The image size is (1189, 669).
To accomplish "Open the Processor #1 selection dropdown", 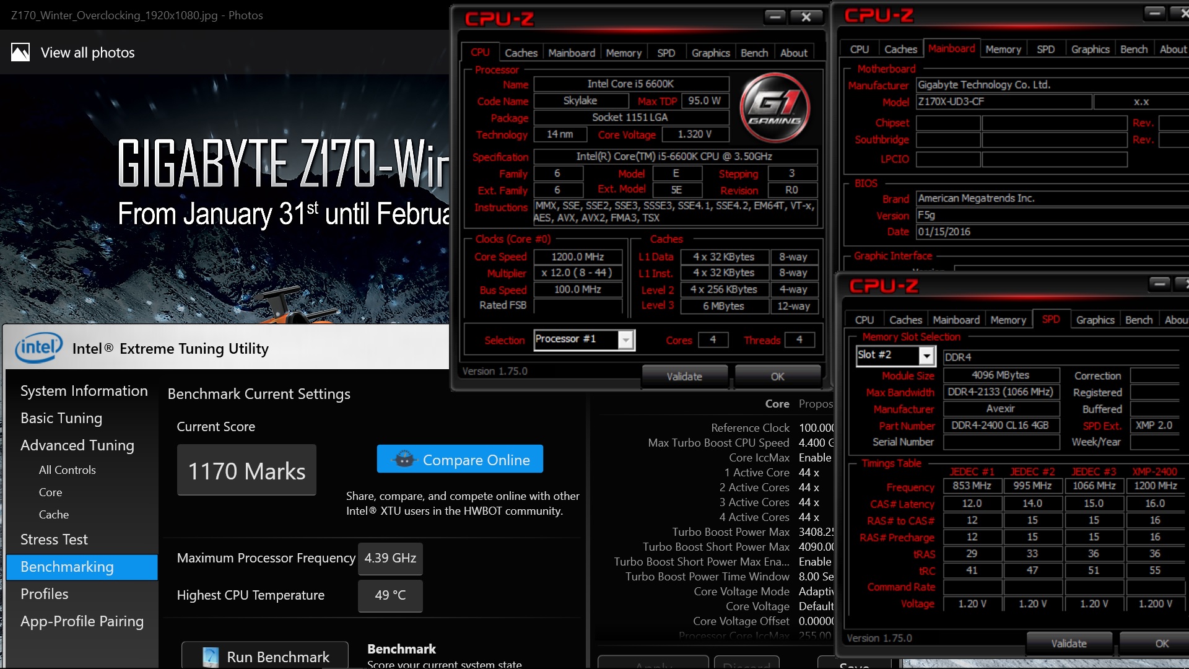I will coord(626,339).
